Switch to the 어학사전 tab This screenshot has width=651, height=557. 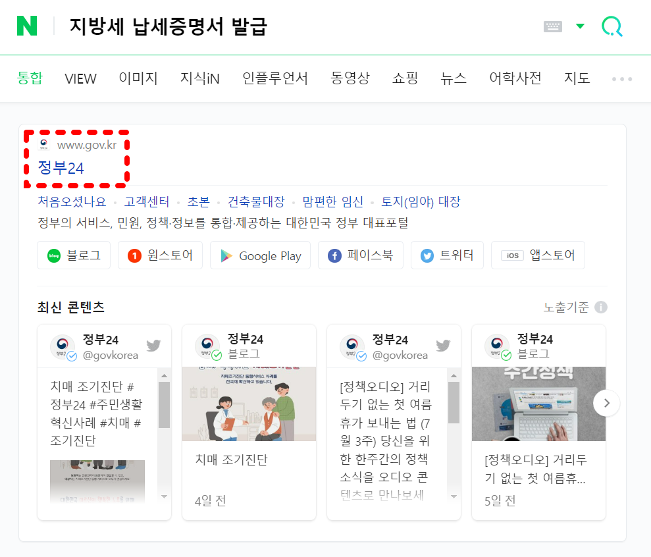515,78
